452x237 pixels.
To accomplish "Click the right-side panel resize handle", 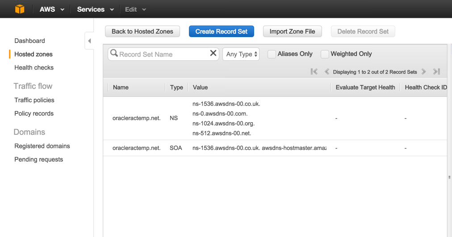I will pos(449,177).
